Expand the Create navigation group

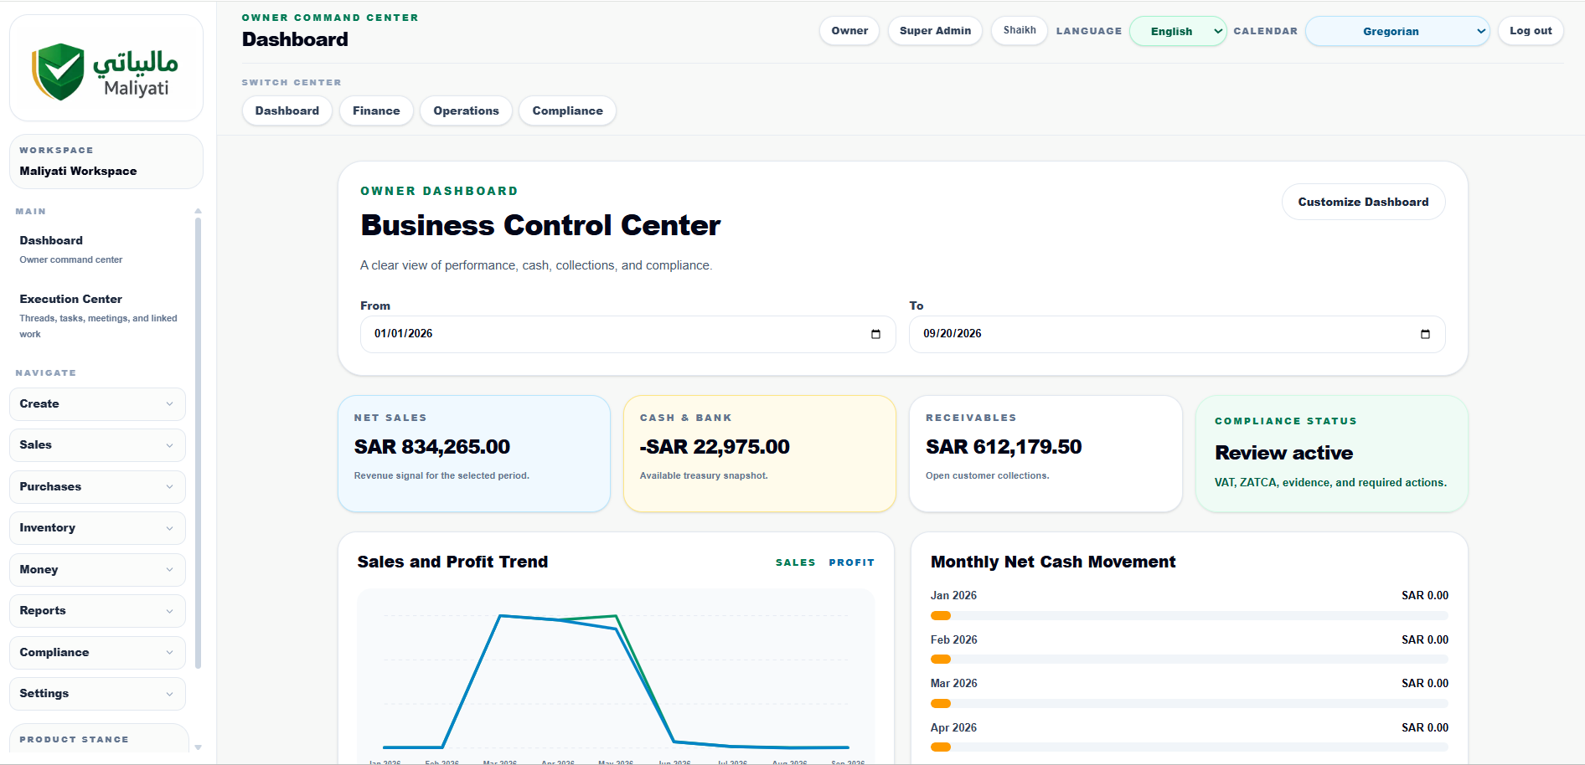[97, 403]
